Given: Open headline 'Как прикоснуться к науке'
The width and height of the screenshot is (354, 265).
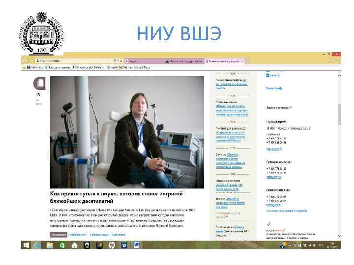Looking at the screenshot, I should pos(116,197).
